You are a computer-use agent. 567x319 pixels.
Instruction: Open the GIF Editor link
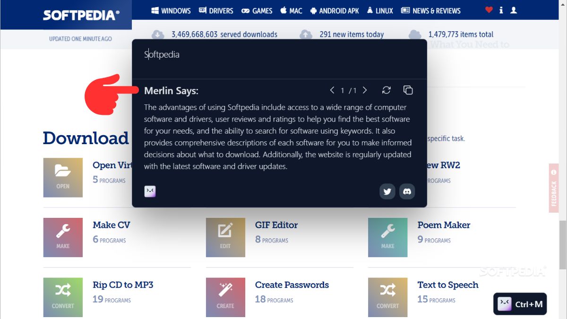click(276, 225)
